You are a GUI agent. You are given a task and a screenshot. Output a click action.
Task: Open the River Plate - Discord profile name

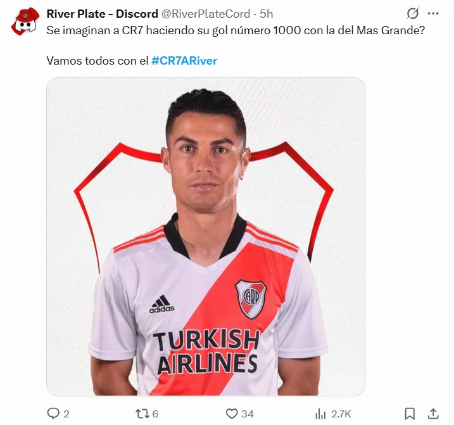[x=102, y=14]
